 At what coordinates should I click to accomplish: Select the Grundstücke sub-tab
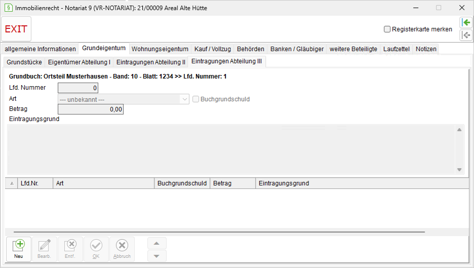coord(24,62)
